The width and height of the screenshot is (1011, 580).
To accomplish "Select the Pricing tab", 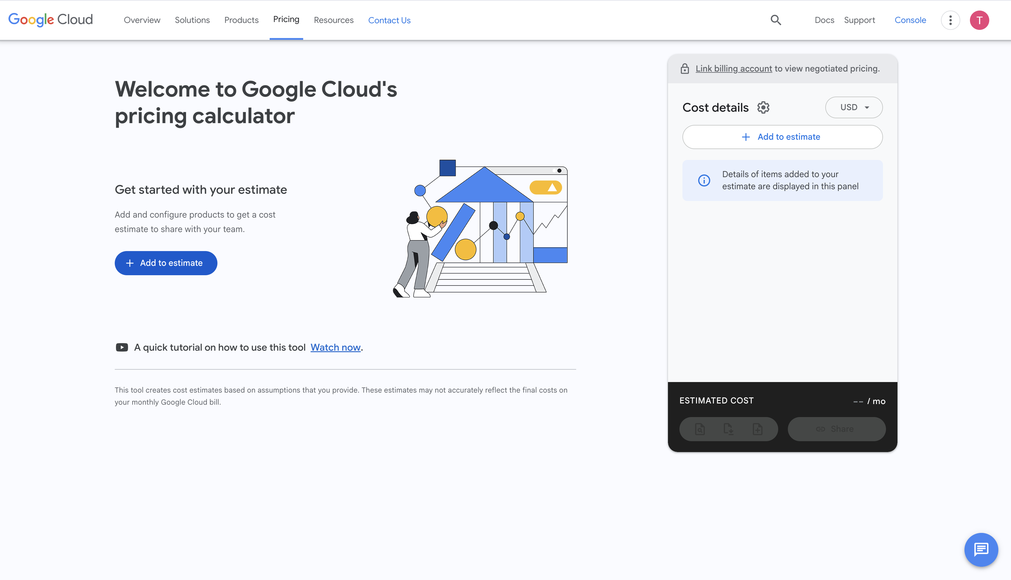I will click(x=286, y=19).
